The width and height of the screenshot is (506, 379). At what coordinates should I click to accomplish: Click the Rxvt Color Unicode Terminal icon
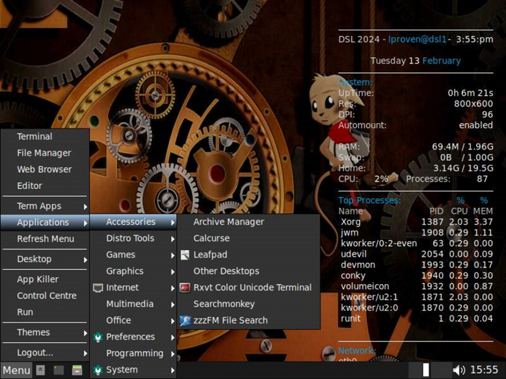pos(185,288)
